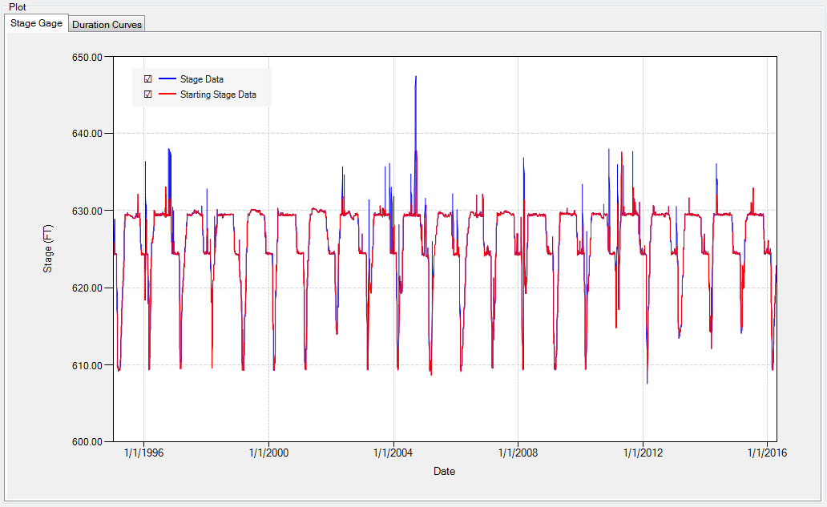
Task: Select the Stage Gage tab
Action: click(35, 23)
